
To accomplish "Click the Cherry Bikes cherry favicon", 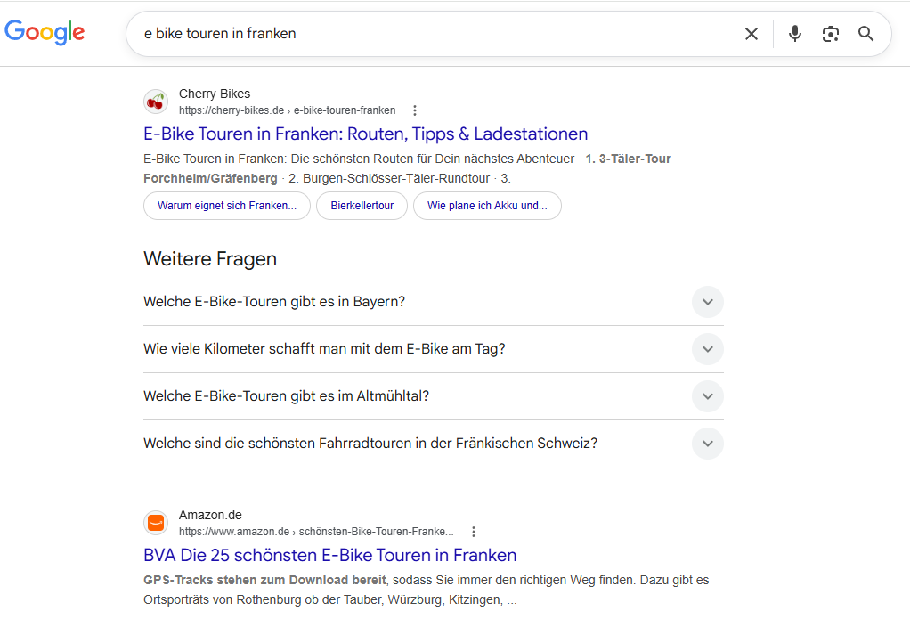I will pos(156,102).
